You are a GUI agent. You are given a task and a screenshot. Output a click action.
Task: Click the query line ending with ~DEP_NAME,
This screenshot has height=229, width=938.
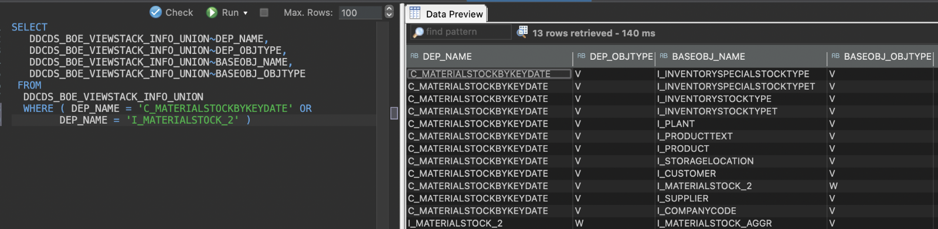tap(149, 39)
